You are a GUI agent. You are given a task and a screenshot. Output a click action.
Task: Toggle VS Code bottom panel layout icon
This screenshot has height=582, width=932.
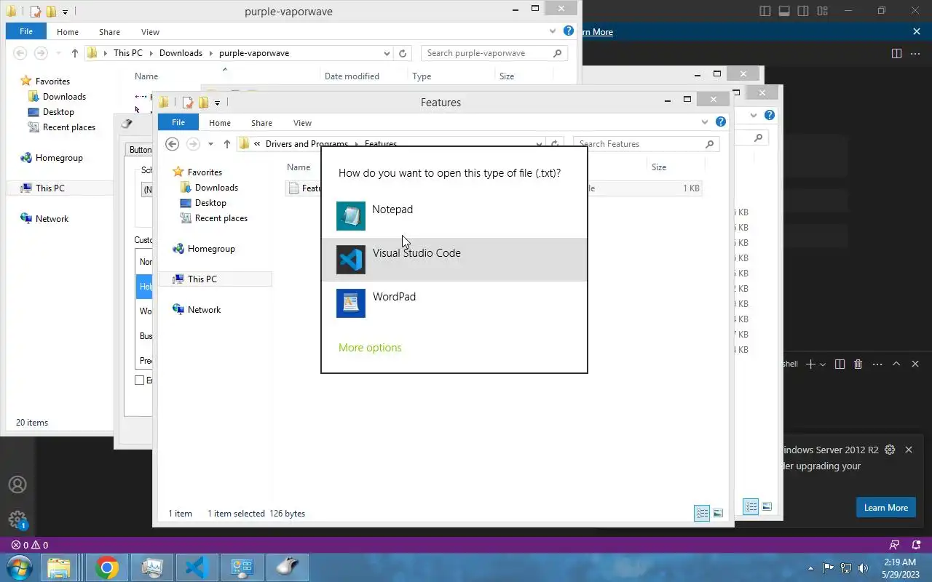784,11
